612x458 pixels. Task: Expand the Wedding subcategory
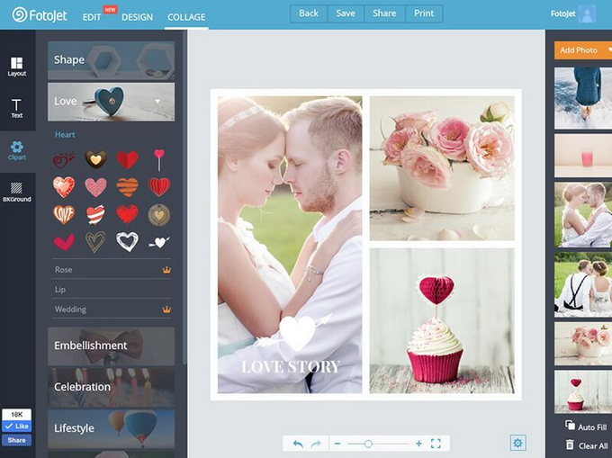tap(112, 310)
